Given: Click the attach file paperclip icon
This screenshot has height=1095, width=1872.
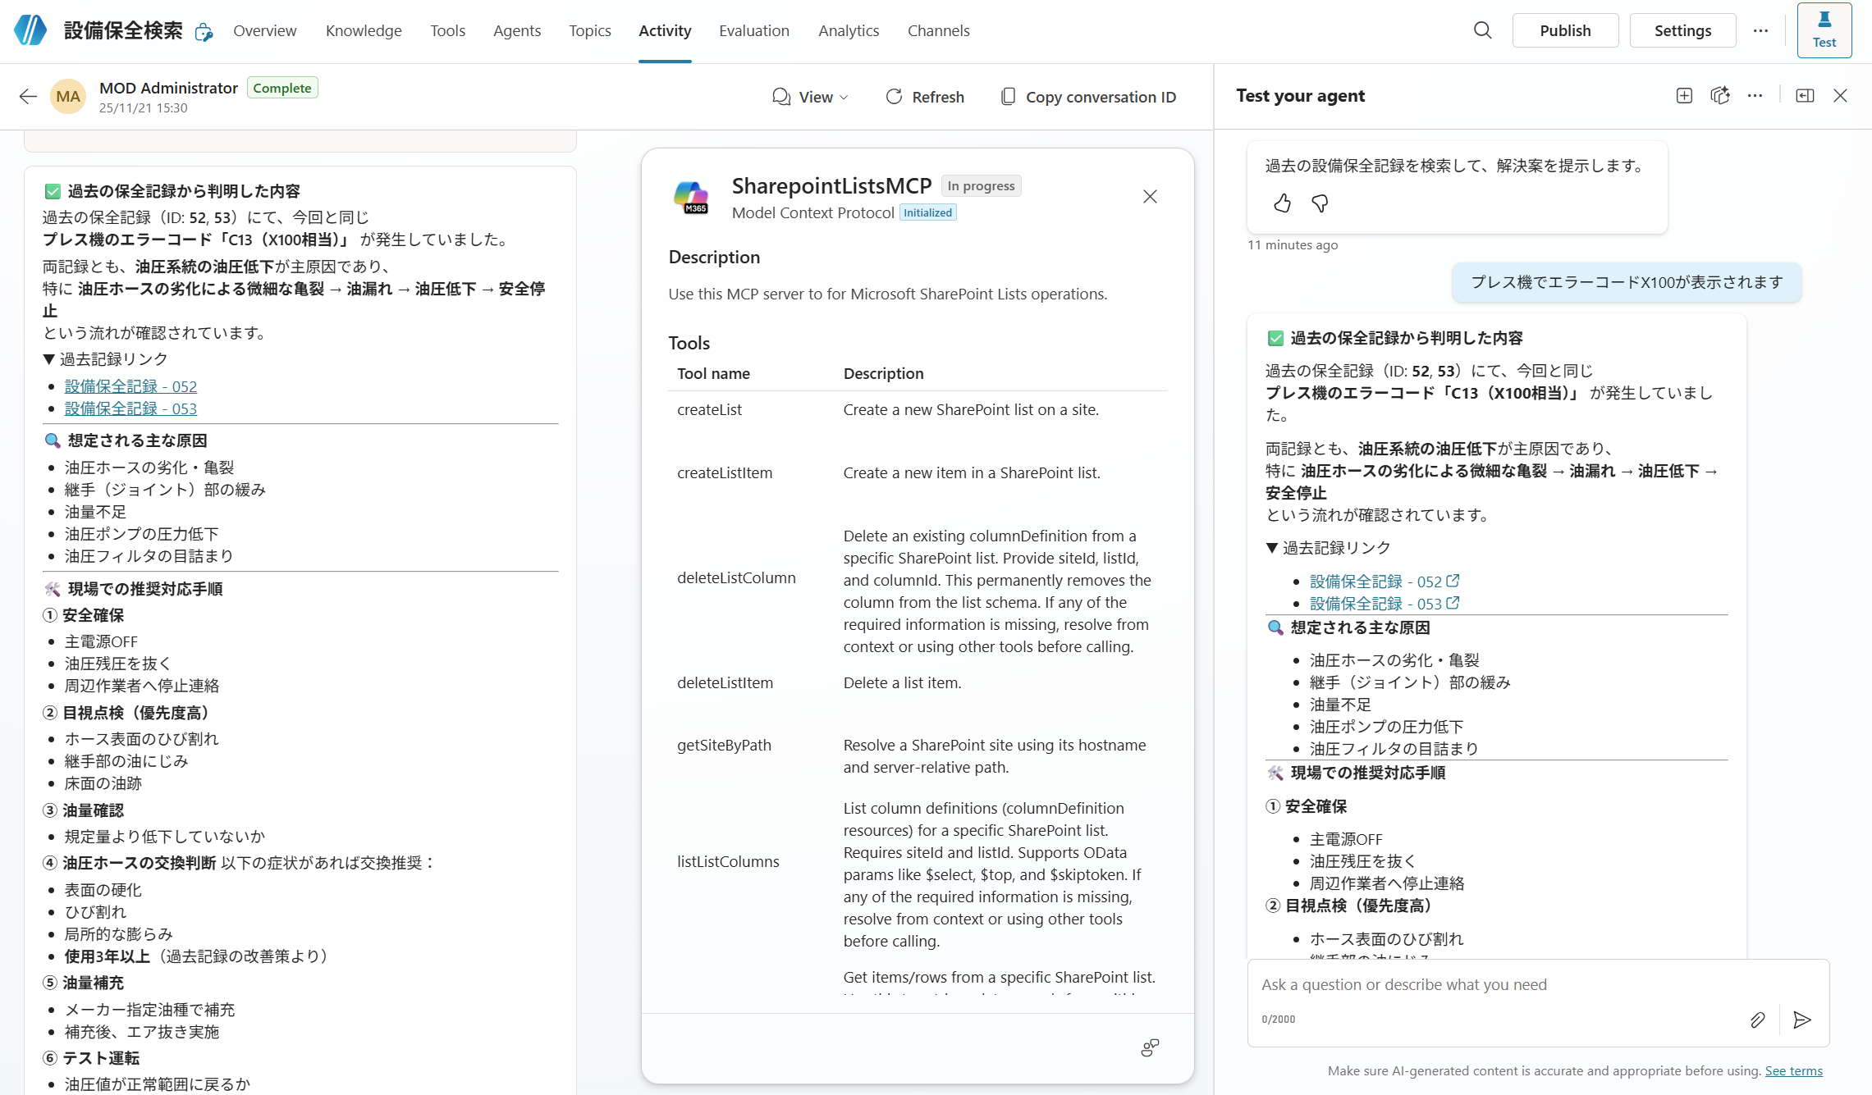Looking at the screenshot, I should 1757,1020.
